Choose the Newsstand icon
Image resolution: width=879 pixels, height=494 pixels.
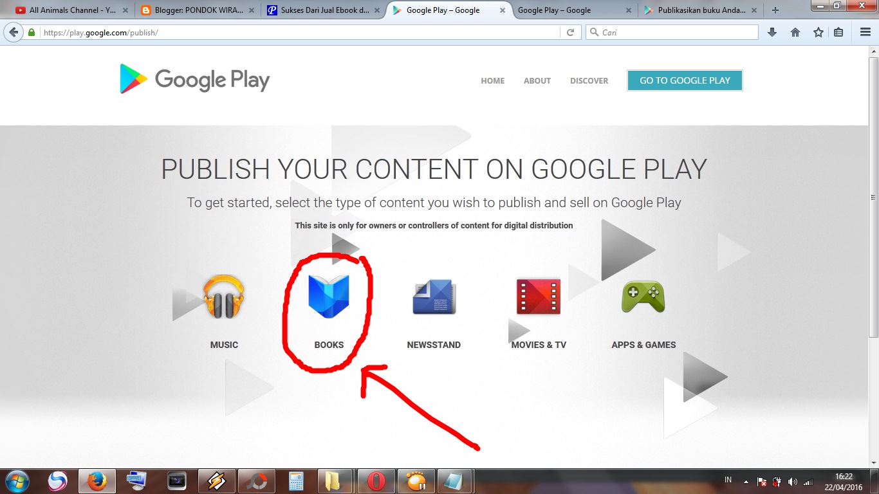tap(434, 297)
